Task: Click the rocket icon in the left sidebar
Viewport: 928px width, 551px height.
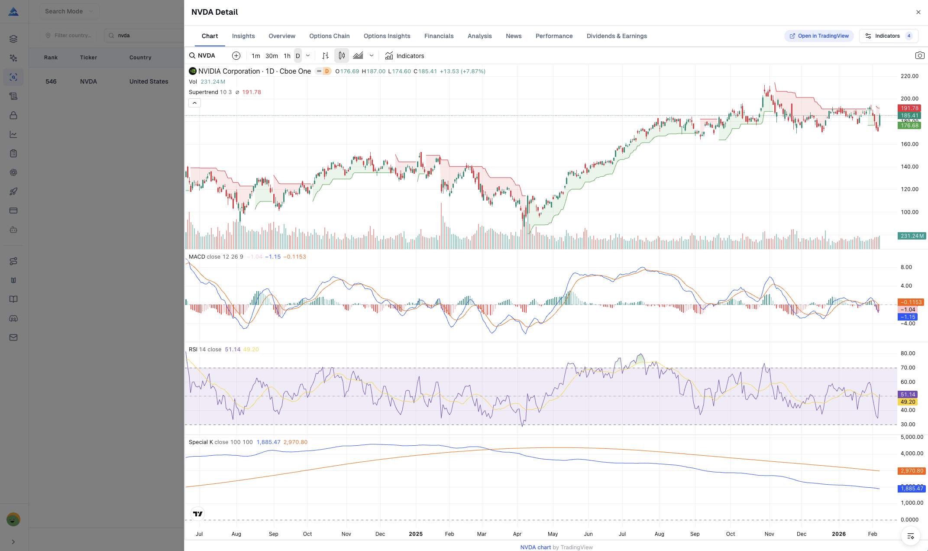Action: click(x=13, y=192)
